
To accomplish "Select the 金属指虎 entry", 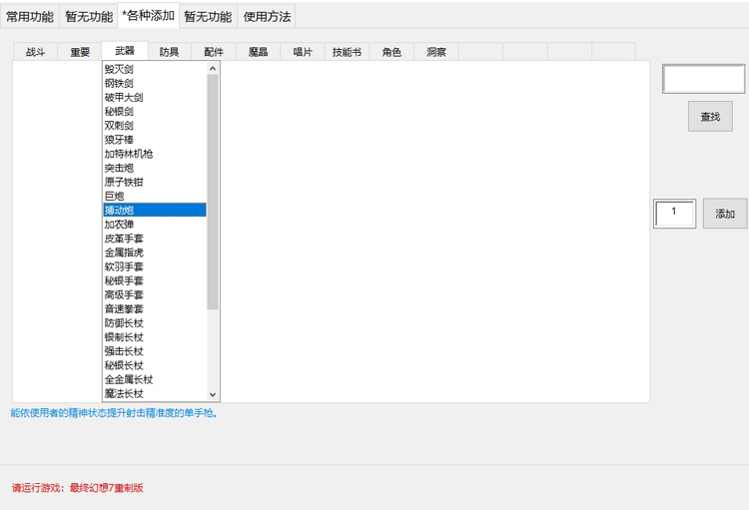I will [x=155, y=253].
